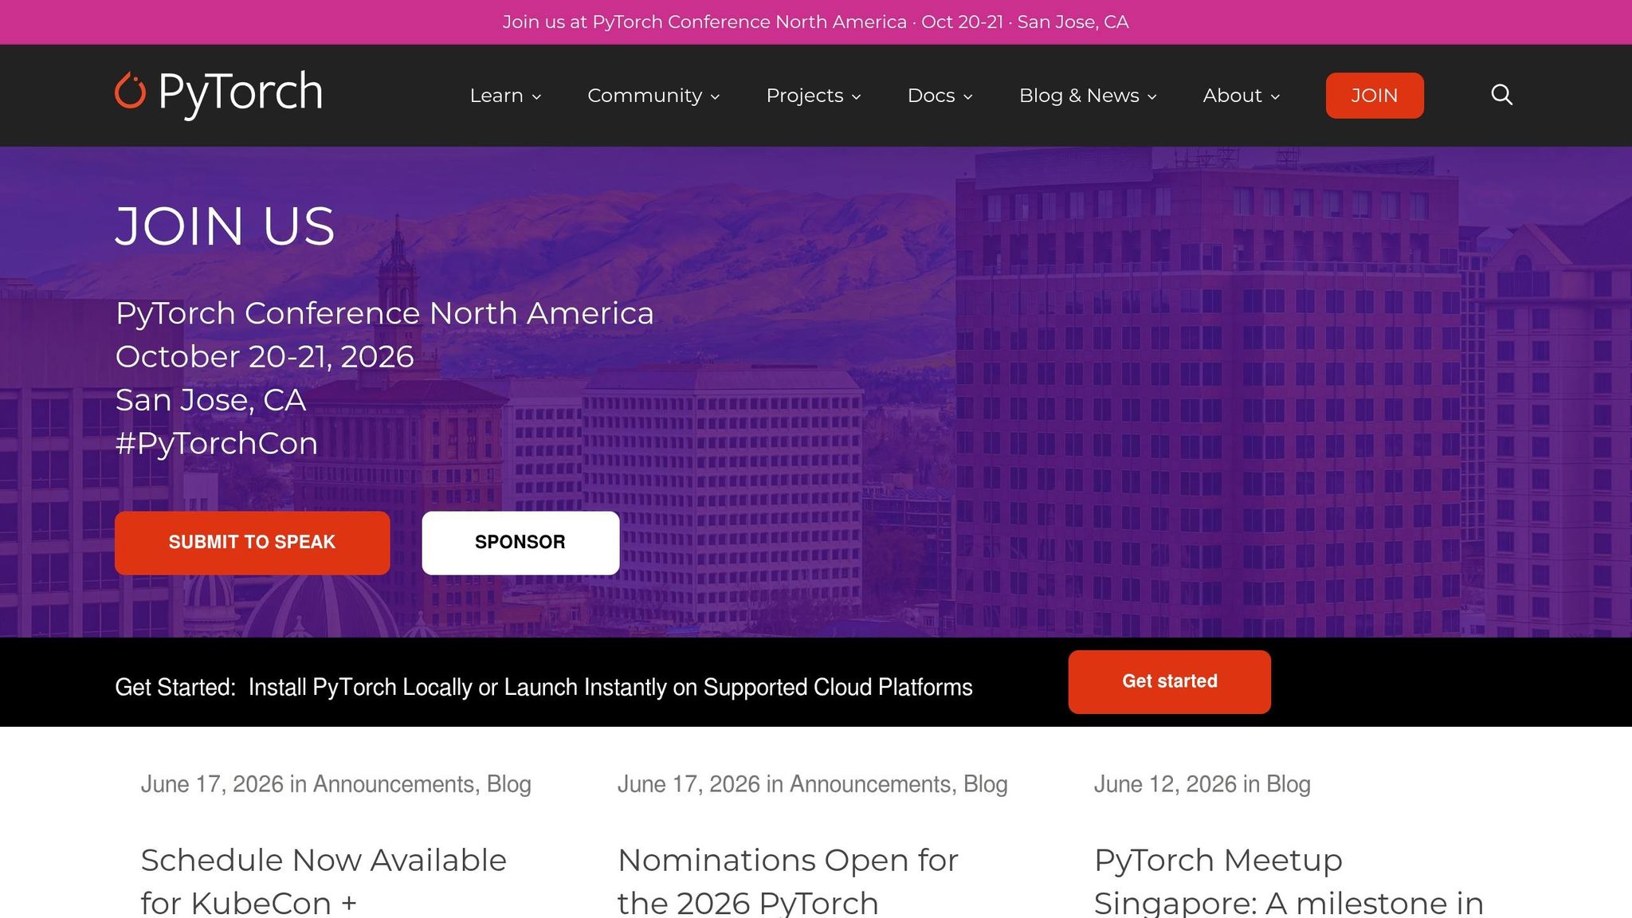The image size is (1632, 918).
Task: Click the PyTorch Conference North America hero text
Action: click(384, 313)
